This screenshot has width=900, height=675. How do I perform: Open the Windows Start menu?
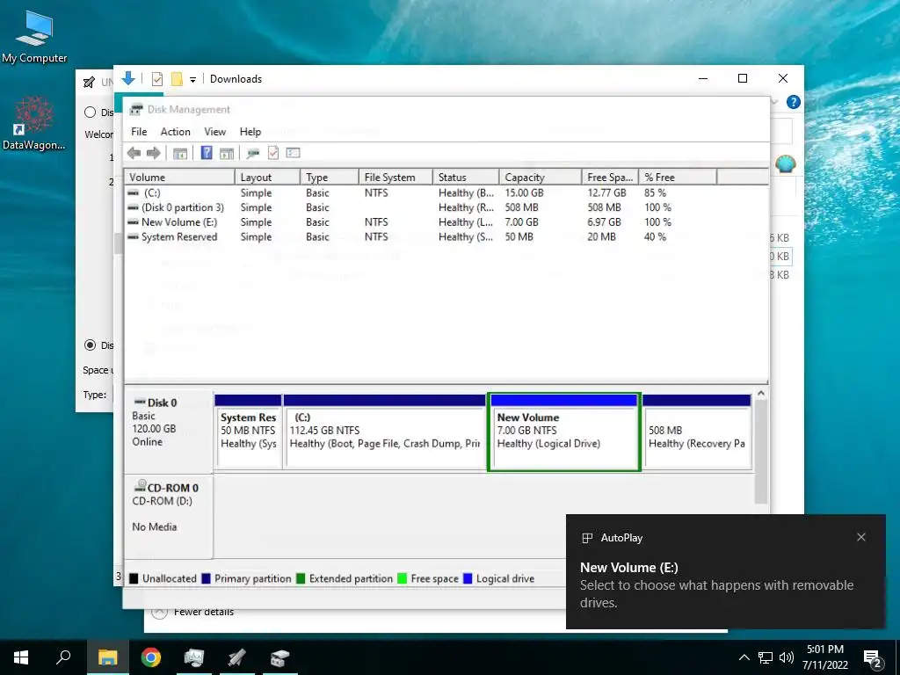[x=21, y=657]
